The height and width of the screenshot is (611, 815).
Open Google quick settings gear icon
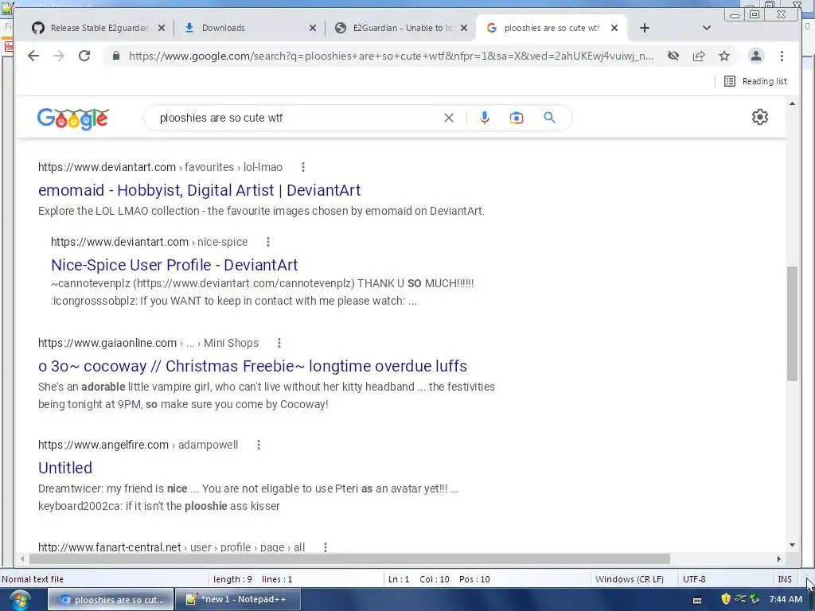click(x=760, y=117)
